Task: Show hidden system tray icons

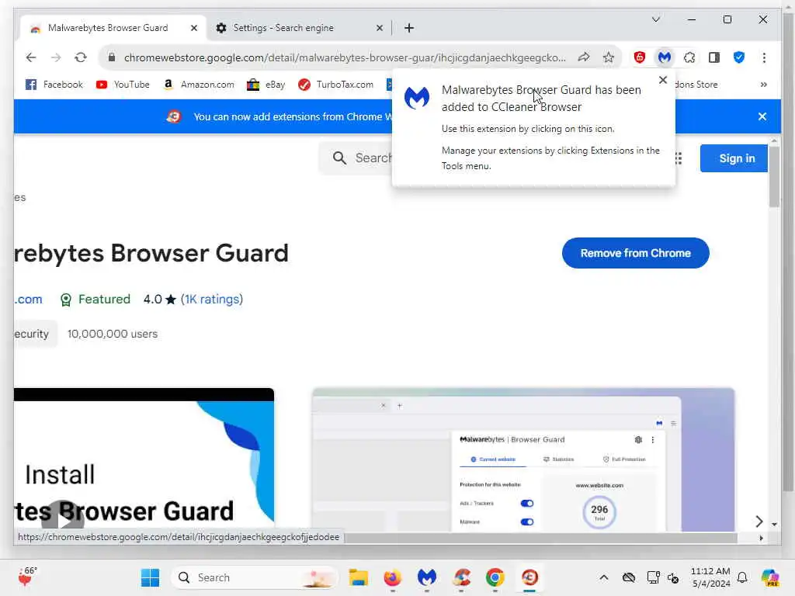Action: pos(603,577)
